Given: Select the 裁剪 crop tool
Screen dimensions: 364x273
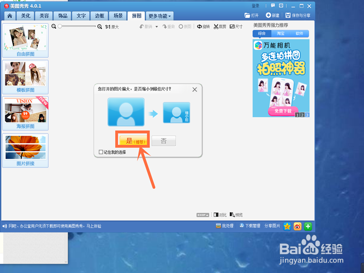Looking at the screenshot, I should point(220,27).
